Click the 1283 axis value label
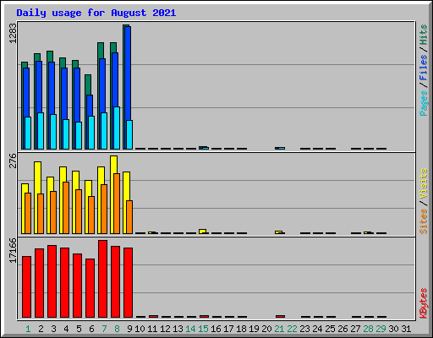 [x=14, y=33]
